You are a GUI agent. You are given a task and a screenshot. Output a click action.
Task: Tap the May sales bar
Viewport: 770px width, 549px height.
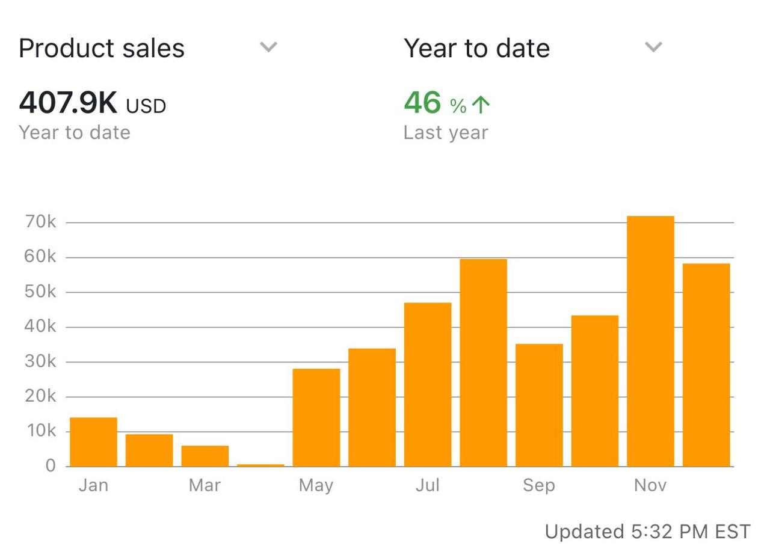[x=316, y=417]
